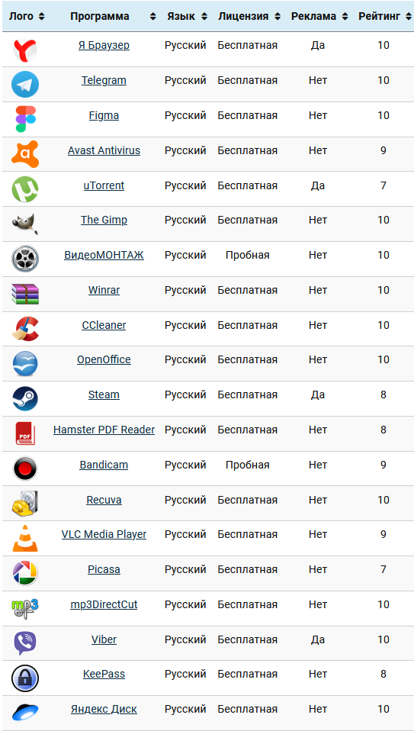The image size is (414, 731).
Task: Click the Steam logo icon
Action: tap(25, 398)
